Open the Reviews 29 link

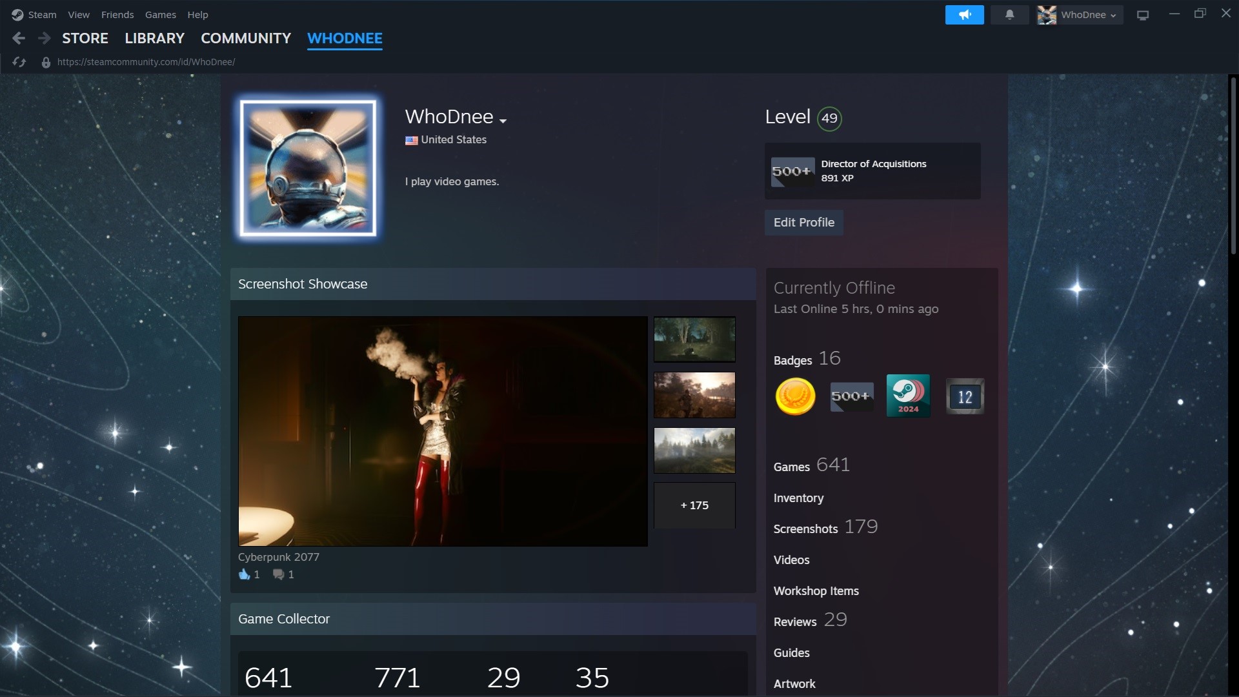tap(810, 620)
